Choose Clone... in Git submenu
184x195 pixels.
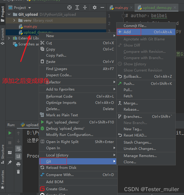click(146, 162)
